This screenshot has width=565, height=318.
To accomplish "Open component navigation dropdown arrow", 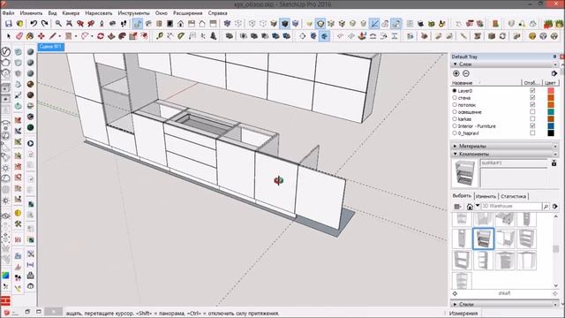I will coord(478,206).
